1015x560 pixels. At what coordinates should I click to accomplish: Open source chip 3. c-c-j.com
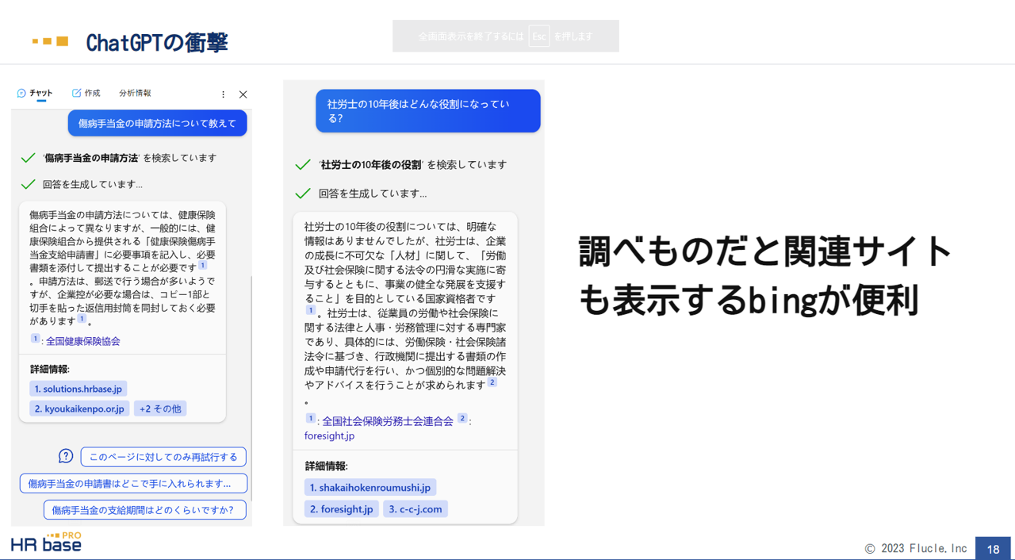click(416, 508)
